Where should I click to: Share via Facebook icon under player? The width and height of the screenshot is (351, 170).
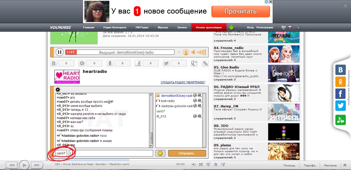point(138,63)
